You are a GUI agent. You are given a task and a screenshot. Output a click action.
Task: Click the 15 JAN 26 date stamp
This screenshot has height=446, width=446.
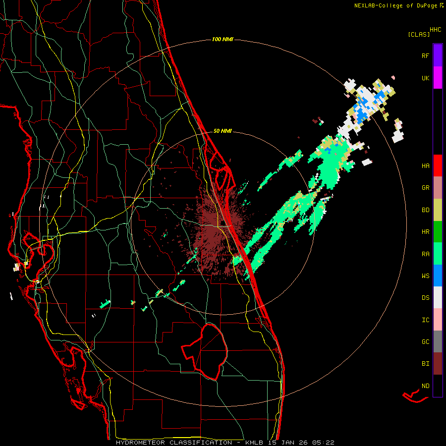point(287,443)
